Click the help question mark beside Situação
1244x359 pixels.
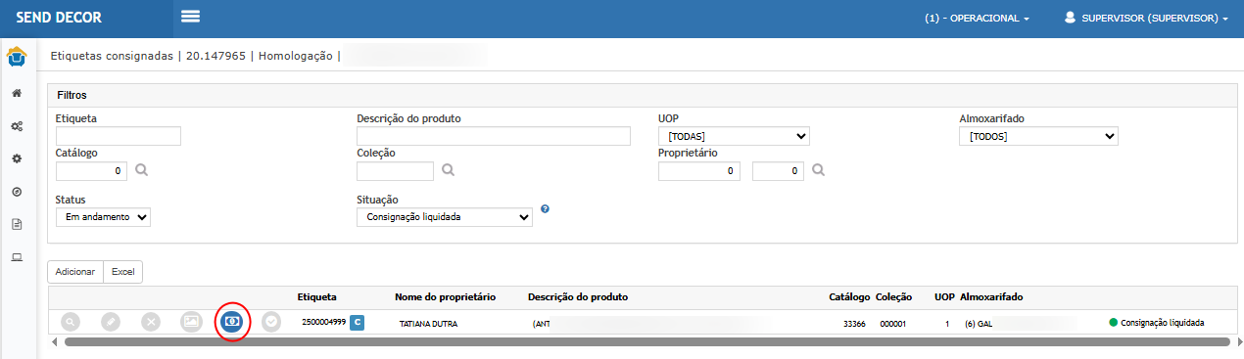click(545, 208)
